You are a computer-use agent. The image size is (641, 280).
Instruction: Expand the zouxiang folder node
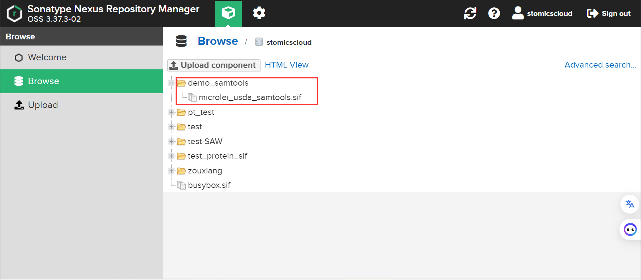click(172, 171)
